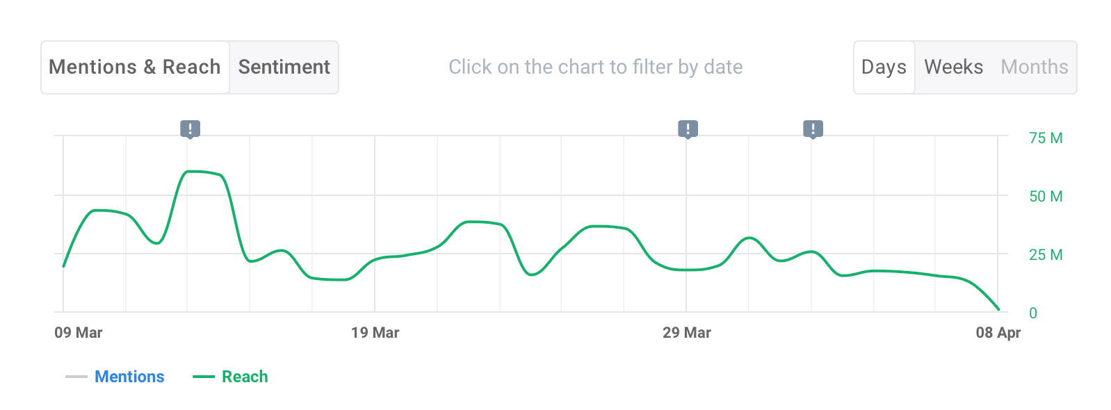
Task: Click the Mentions legend line icon
Action: click(76, 376)
